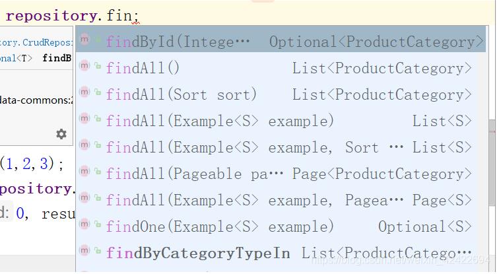This screenshot has height=274, width=499.
Task: Click method icon beside findById suggestion
Action: click(84, 40)
